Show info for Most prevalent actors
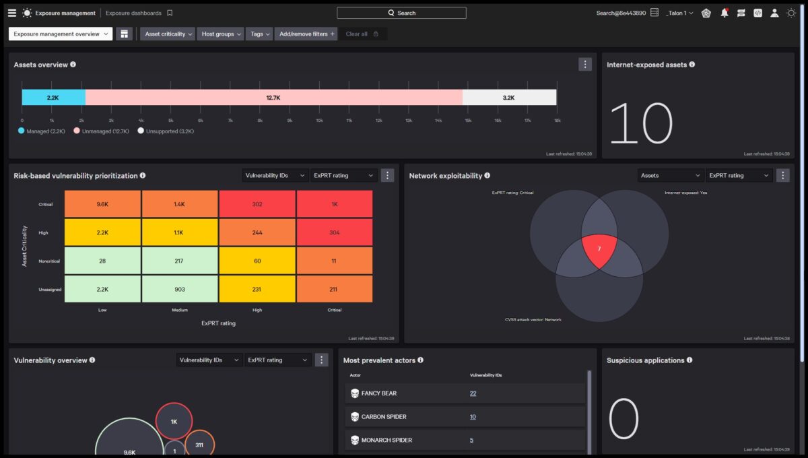This screenshot has height=458, width=808. (x=421, y=360)
